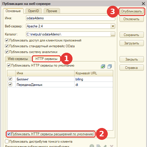
Task: Close the Публикация на веб-сервере dialog
Action: tap(143, 4)
